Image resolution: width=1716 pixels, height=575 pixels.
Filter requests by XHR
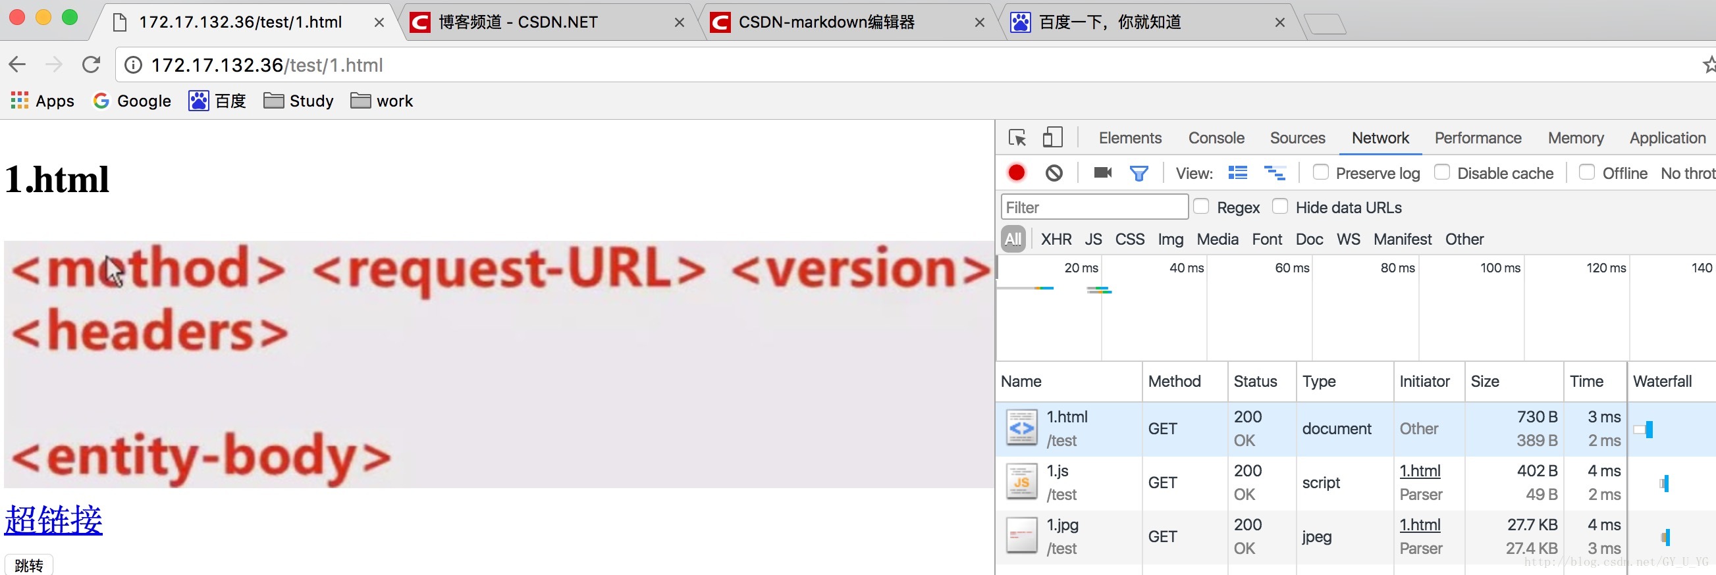[1056, 239]
